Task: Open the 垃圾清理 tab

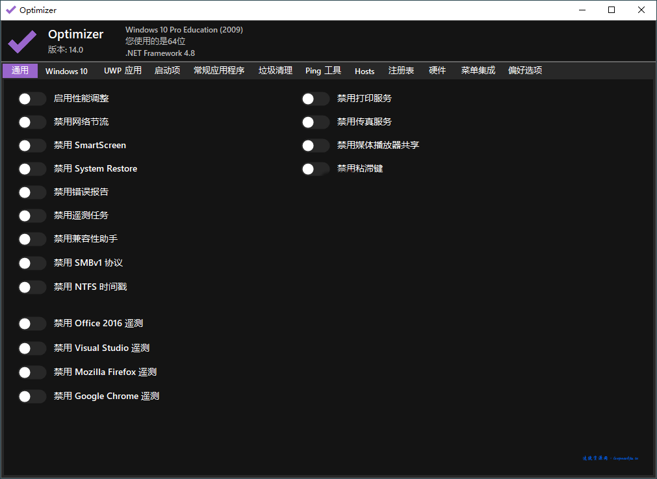Action: click(276, 70)
